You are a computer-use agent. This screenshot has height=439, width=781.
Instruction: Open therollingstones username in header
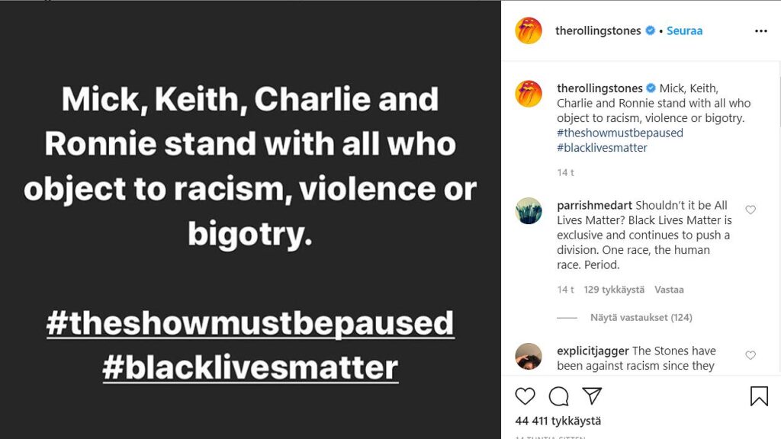pyautogui.click(x=598, y=31)
